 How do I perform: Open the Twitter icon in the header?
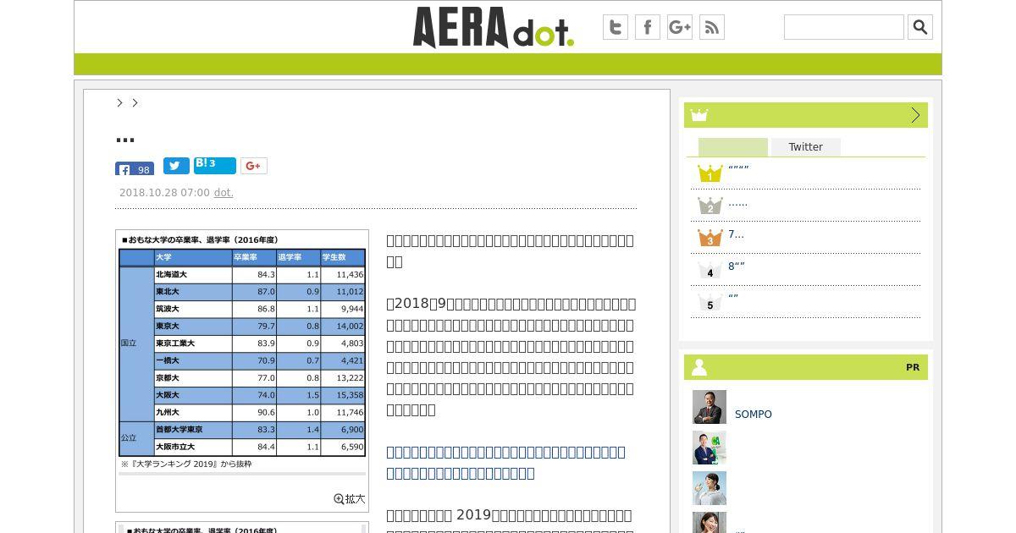tap(616, 27)
